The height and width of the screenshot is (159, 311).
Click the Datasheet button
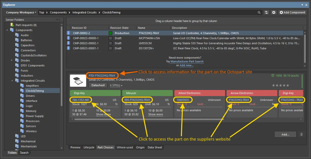tap(98, 85)
